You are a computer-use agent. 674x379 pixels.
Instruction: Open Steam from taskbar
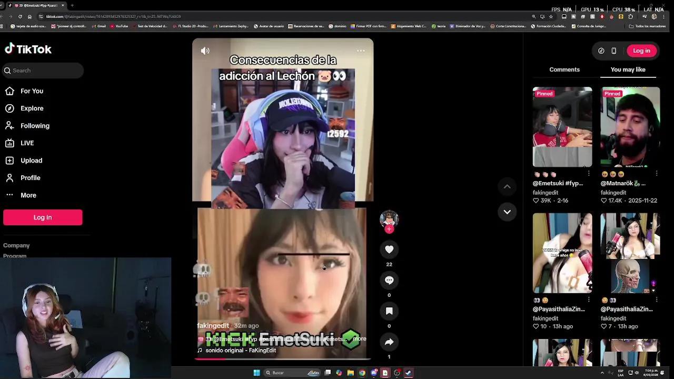408,373
